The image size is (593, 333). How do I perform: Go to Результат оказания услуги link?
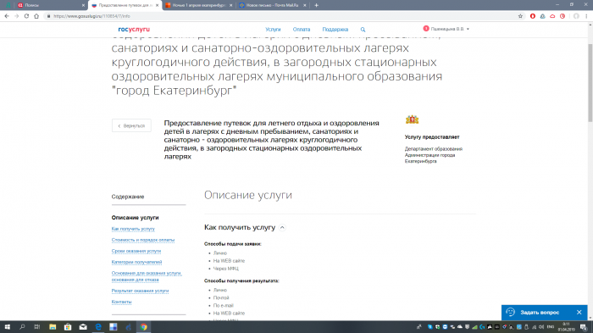click(140, 291)
